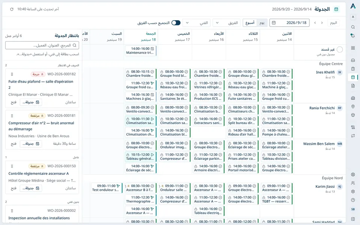Image resolution: width=360 pixels, height=225 pixels.
Task: Click جدولة... button on WO-2026-000182 card
Action: [x=31, y=102]
